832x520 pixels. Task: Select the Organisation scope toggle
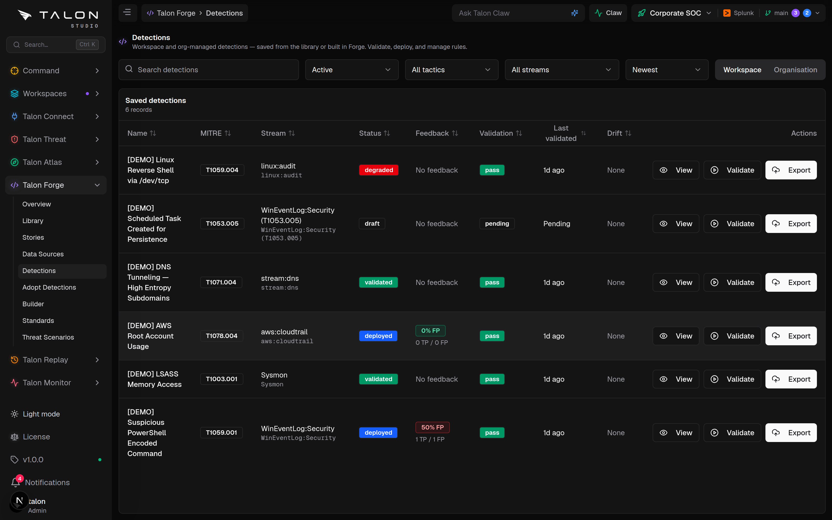pyautogui.click(x=795, y=70)
